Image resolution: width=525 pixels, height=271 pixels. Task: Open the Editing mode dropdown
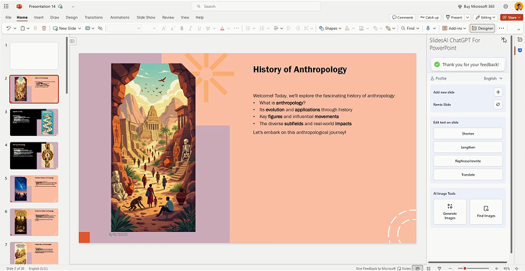485,17
